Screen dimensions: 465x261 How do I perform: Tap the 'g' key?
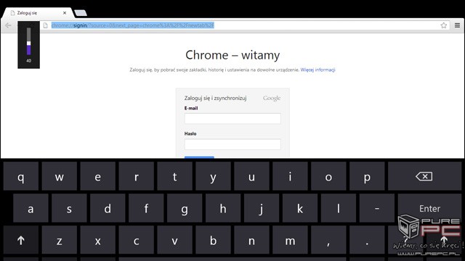pos(185,208)
